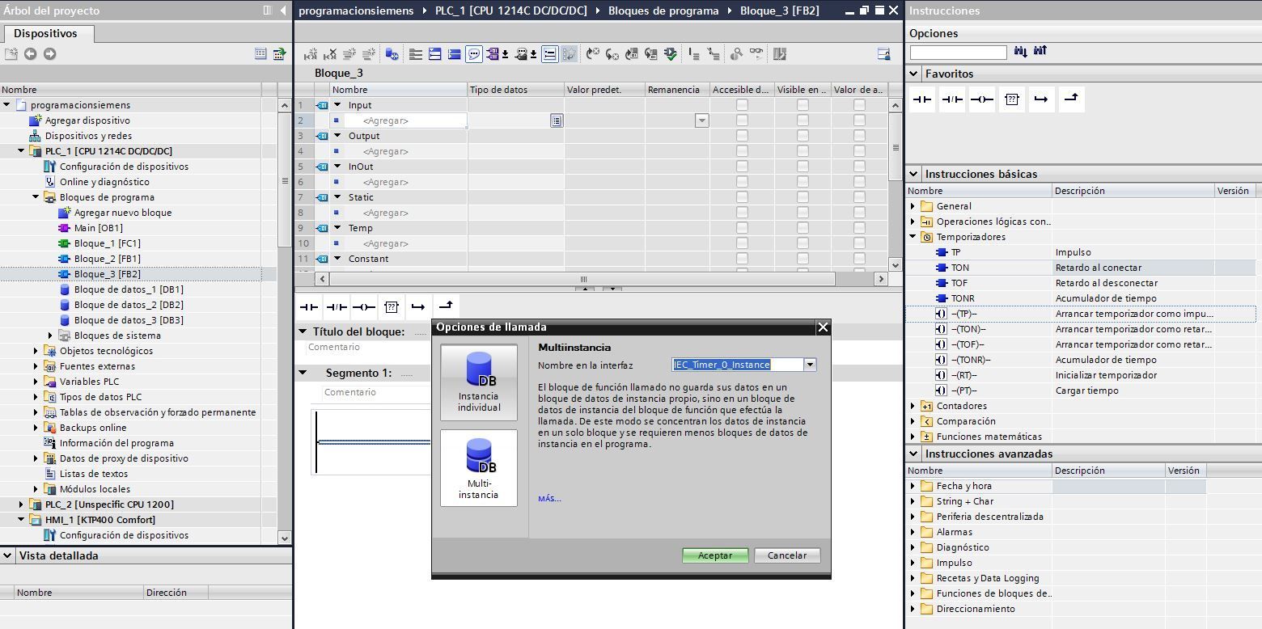Collapse the Instrucciones básicas section
1262x629 pixels.
[914, 174]
